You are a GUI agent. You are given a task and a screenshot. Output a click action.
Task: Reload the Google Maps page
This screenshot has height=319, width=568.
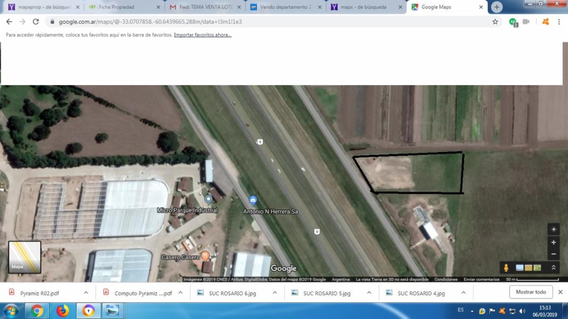click(36, 22)
